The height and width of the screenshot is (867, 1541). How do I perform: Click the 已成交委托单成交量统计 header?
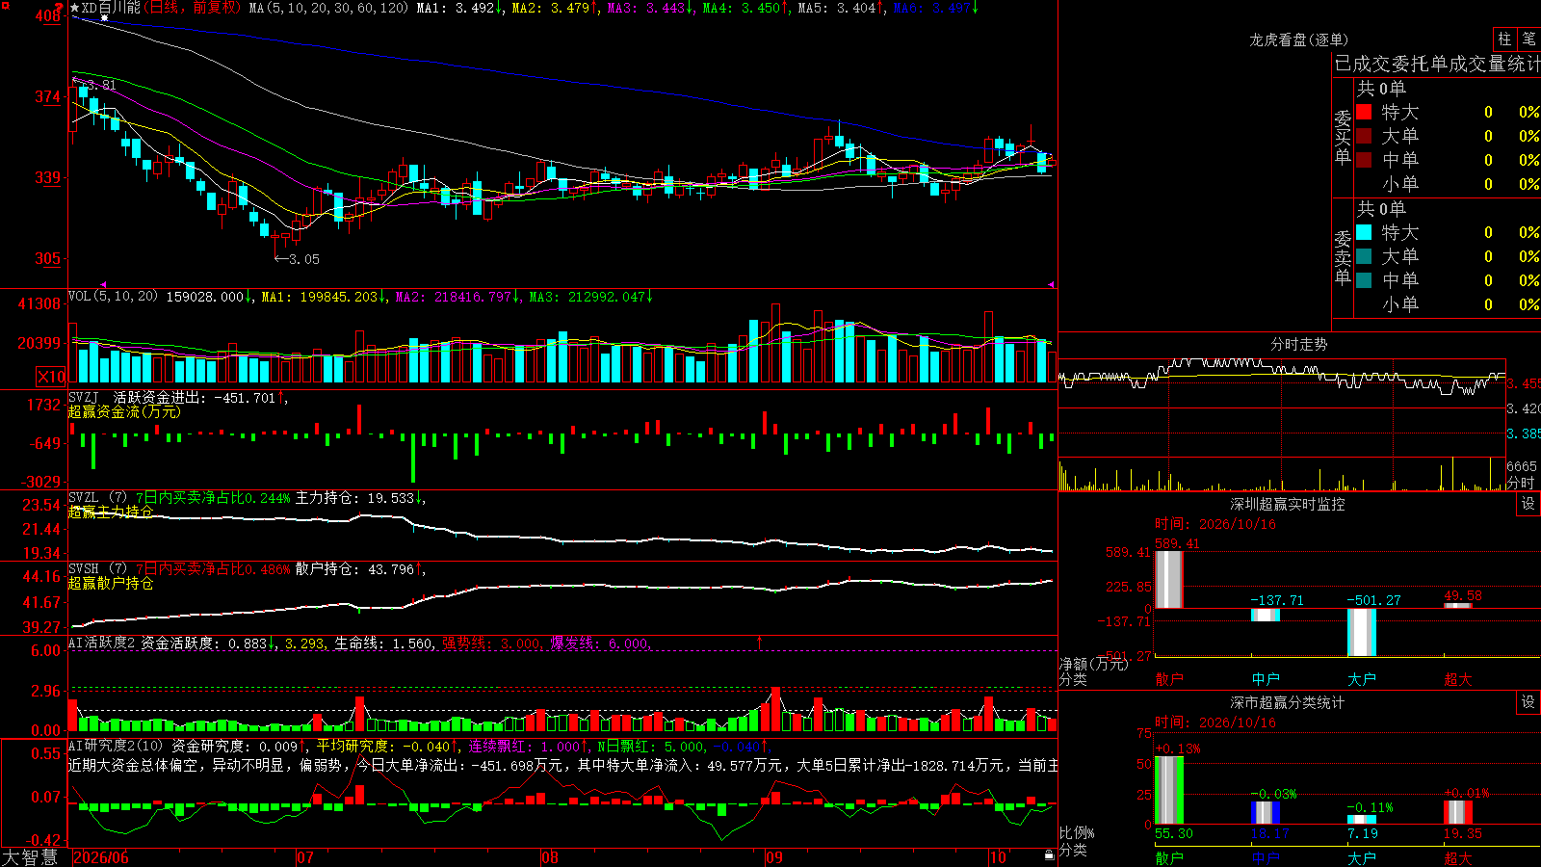point(1437,64)
